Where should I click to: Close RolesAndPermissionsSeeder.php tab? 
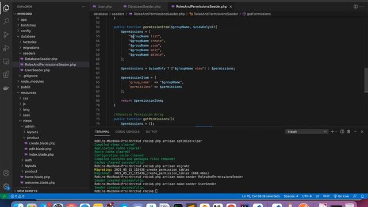pyautogui.click(x=231, y=6)
